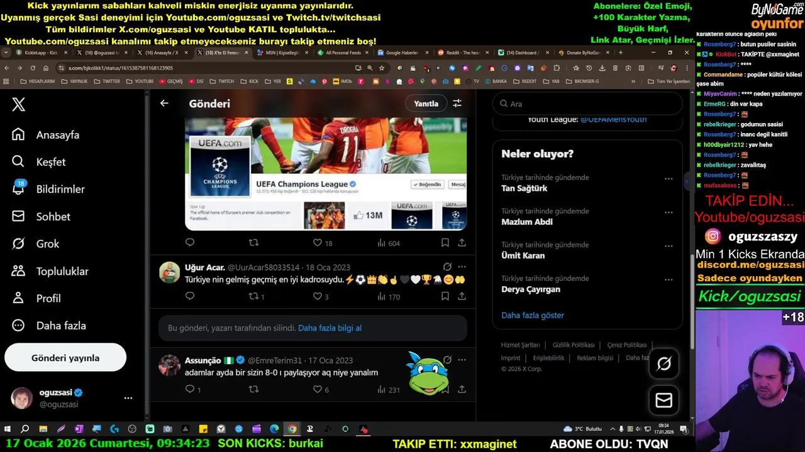Open Uğur Acar.'s profile avatar
The image size is (805, 452).
click(x=170, y=272)
